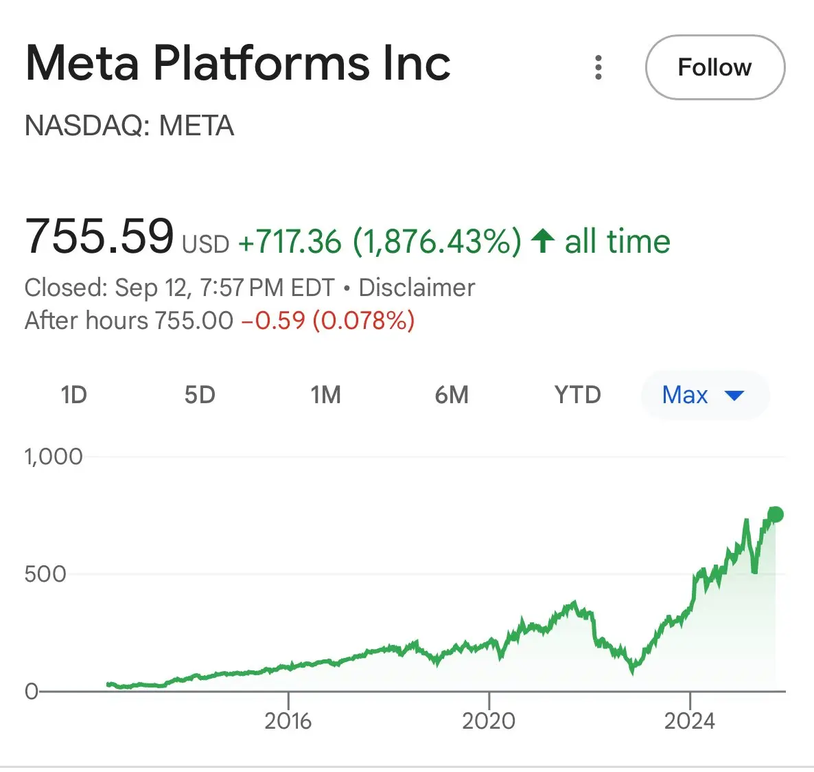Expand the Max range dropdown arrow

[x=734, y=396]
